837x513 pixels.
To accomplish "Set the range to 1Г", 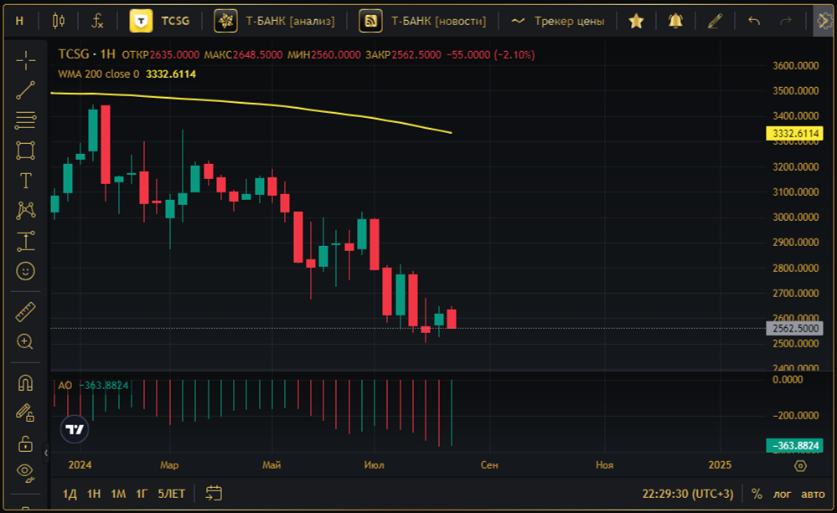I will (142, 494).
